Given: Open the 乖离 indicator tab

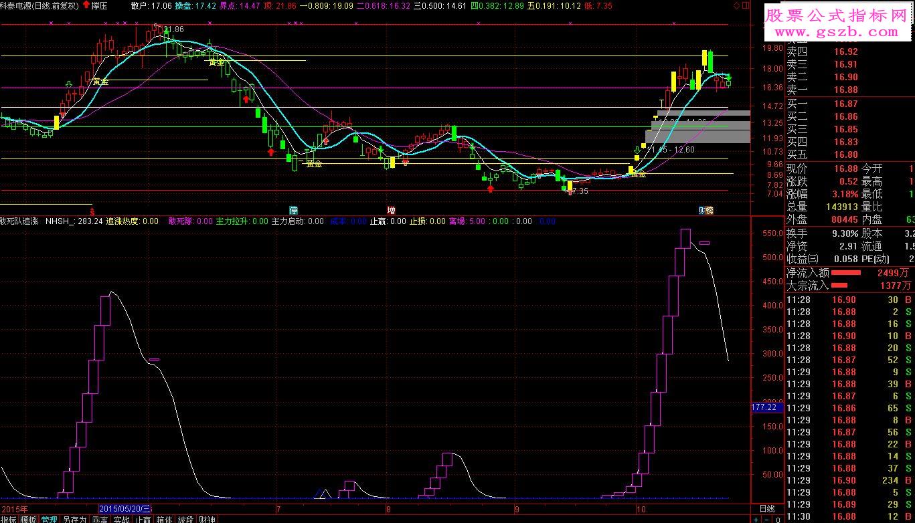Looking at the screenshot, I should pyautogui.click(x=100, y=519).
